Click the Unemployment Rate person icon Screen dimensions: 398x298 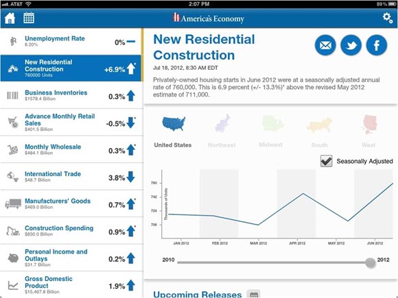13,41
